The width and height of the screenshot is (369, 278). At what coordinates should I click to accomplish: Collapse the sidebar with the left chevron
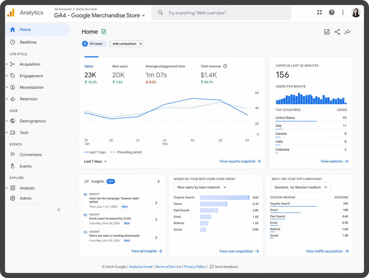tap(59, 210)
